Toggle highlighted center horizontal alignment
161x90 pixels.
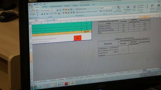tap(66, 13)
